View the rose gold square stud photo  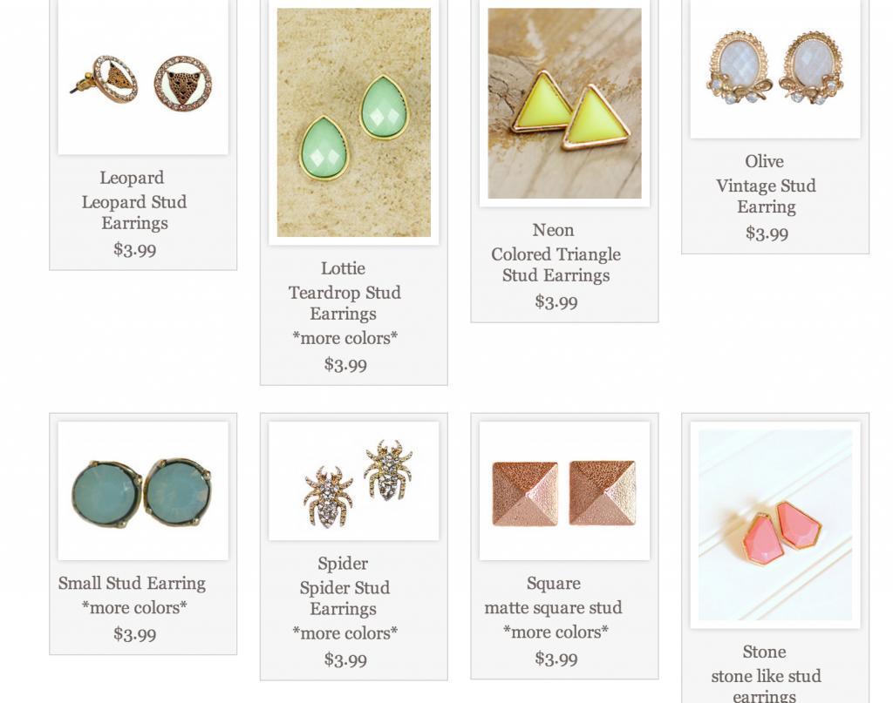click(x=564, y=490)
